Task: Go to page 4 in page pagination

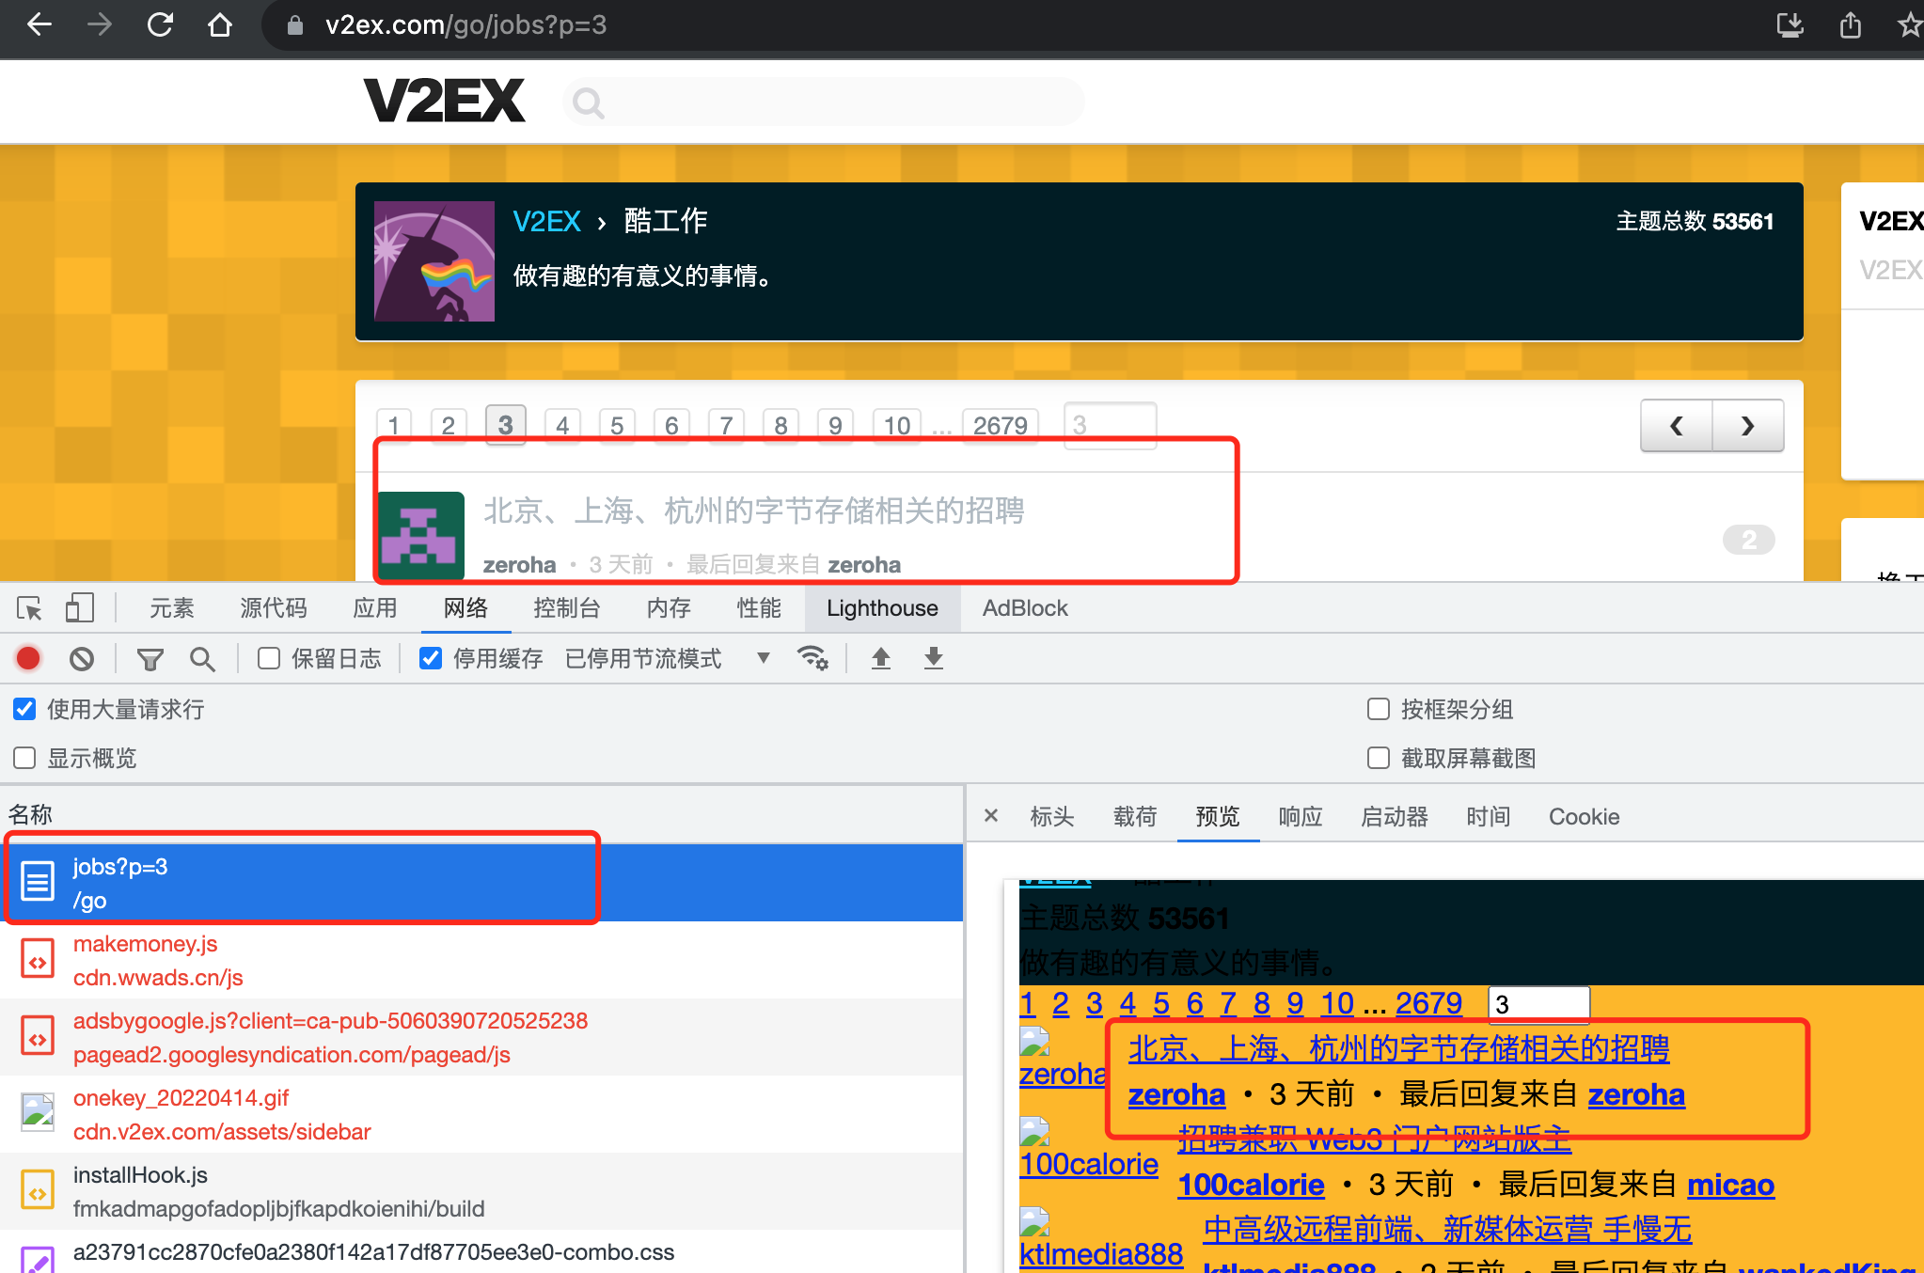Action: [x=562, y=425]
